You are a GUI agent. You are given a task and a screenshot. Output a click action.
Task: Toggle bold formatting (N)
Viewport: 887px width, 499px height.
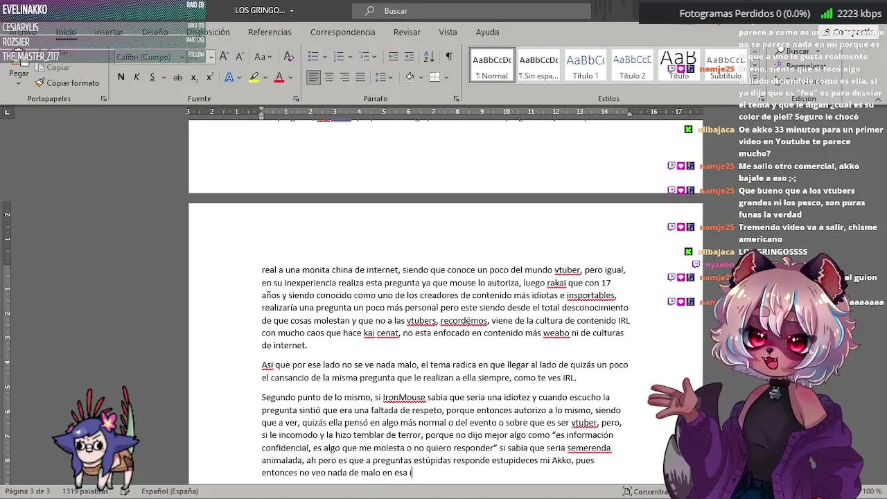(x=121, y=77)
